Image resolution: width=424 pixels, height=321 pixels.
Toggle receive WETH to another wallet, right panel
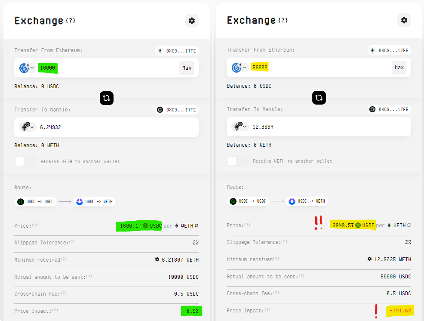pos(237,161)
